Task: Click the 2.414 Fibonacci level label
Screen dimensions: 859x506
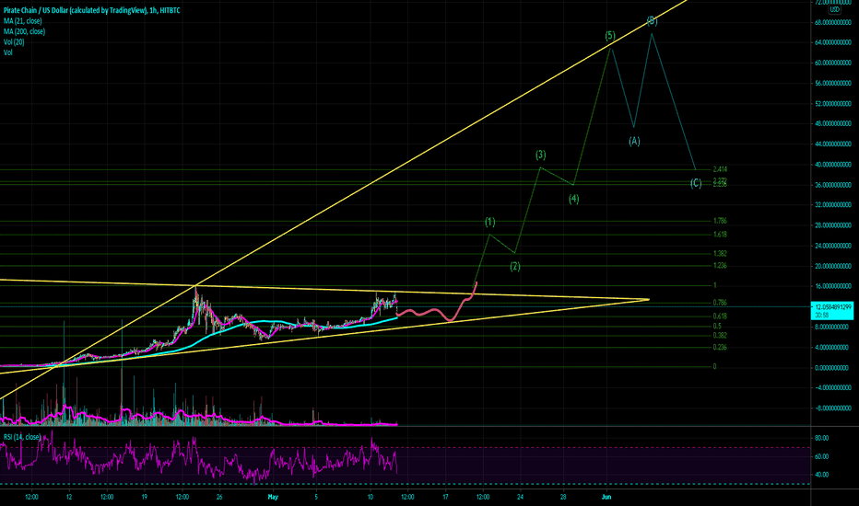Action: click(x=720, y=169)
